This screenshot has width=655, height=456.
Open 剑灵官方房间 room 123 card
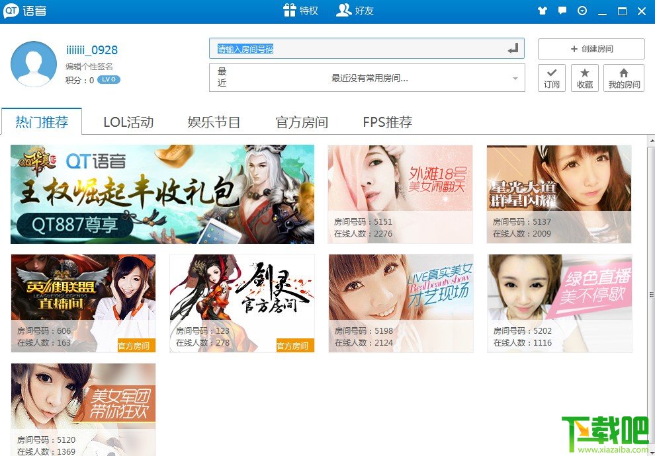tap(242, 303)
